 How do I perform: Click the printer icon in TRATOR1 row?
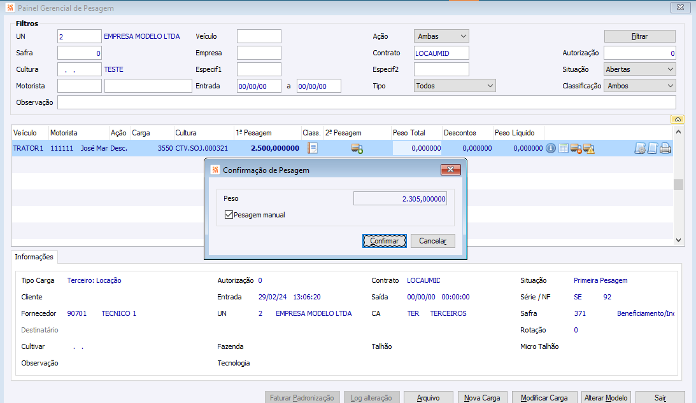tap(665, 149)
